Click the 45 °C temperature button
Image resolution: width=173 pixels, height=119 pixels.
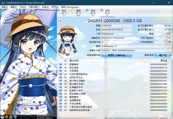pos(162,55)
